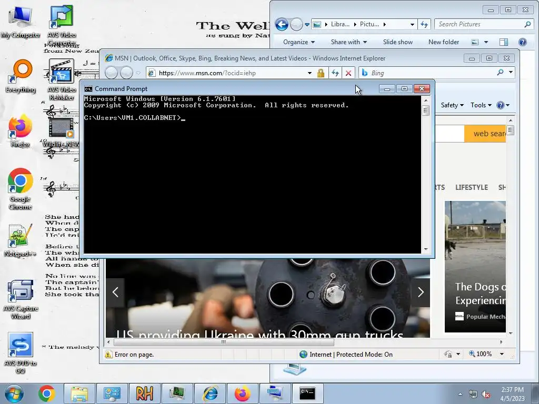
Task: Open the IE zoom level dropdown
Action: 502,354
